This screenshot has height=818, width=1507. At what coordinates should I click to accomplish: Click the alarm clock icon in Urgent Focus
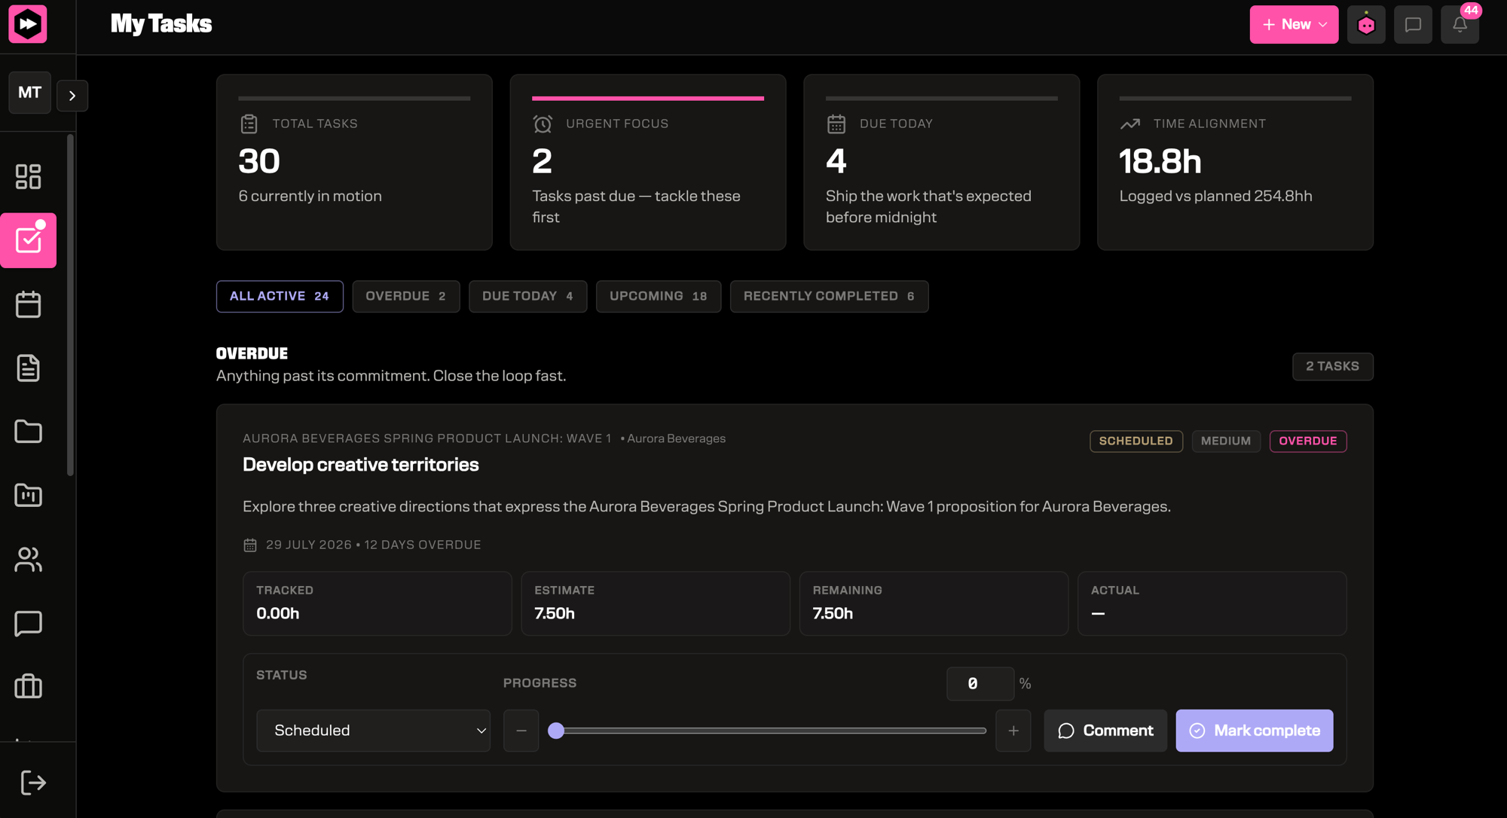point(543,124)
